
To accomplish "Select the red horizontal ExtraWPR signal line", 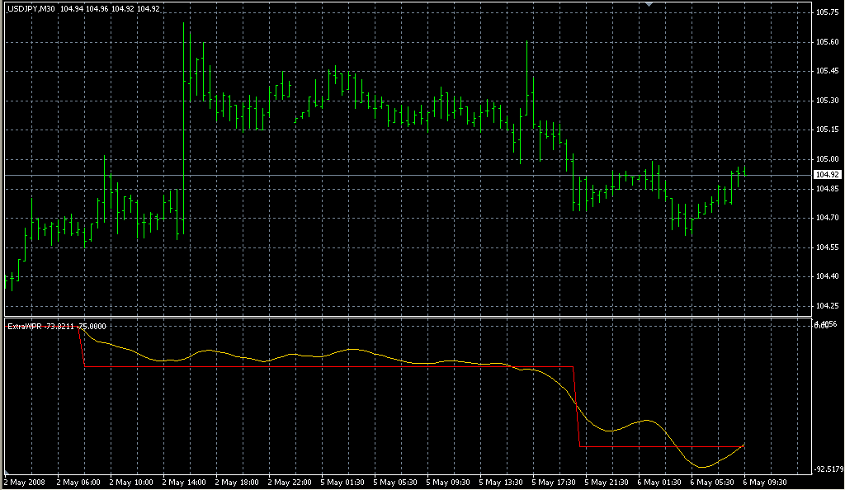I will coord(330,366).
